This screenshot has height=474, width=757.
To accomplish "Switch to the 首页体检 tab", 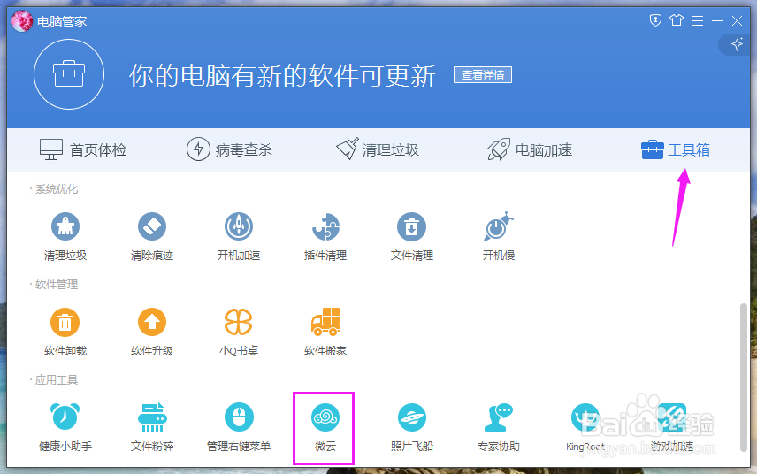I will click(x=83, y=149).
